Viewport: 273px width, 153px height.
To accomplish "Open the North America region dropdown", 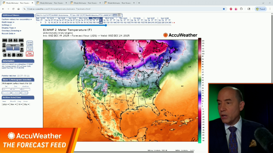I will [x=93, y=15].
